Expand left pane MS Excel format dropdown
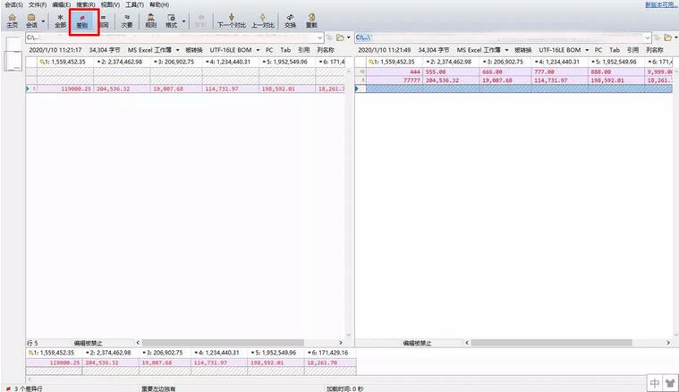This screenshot has width=679, height=392. pos(177,50)
